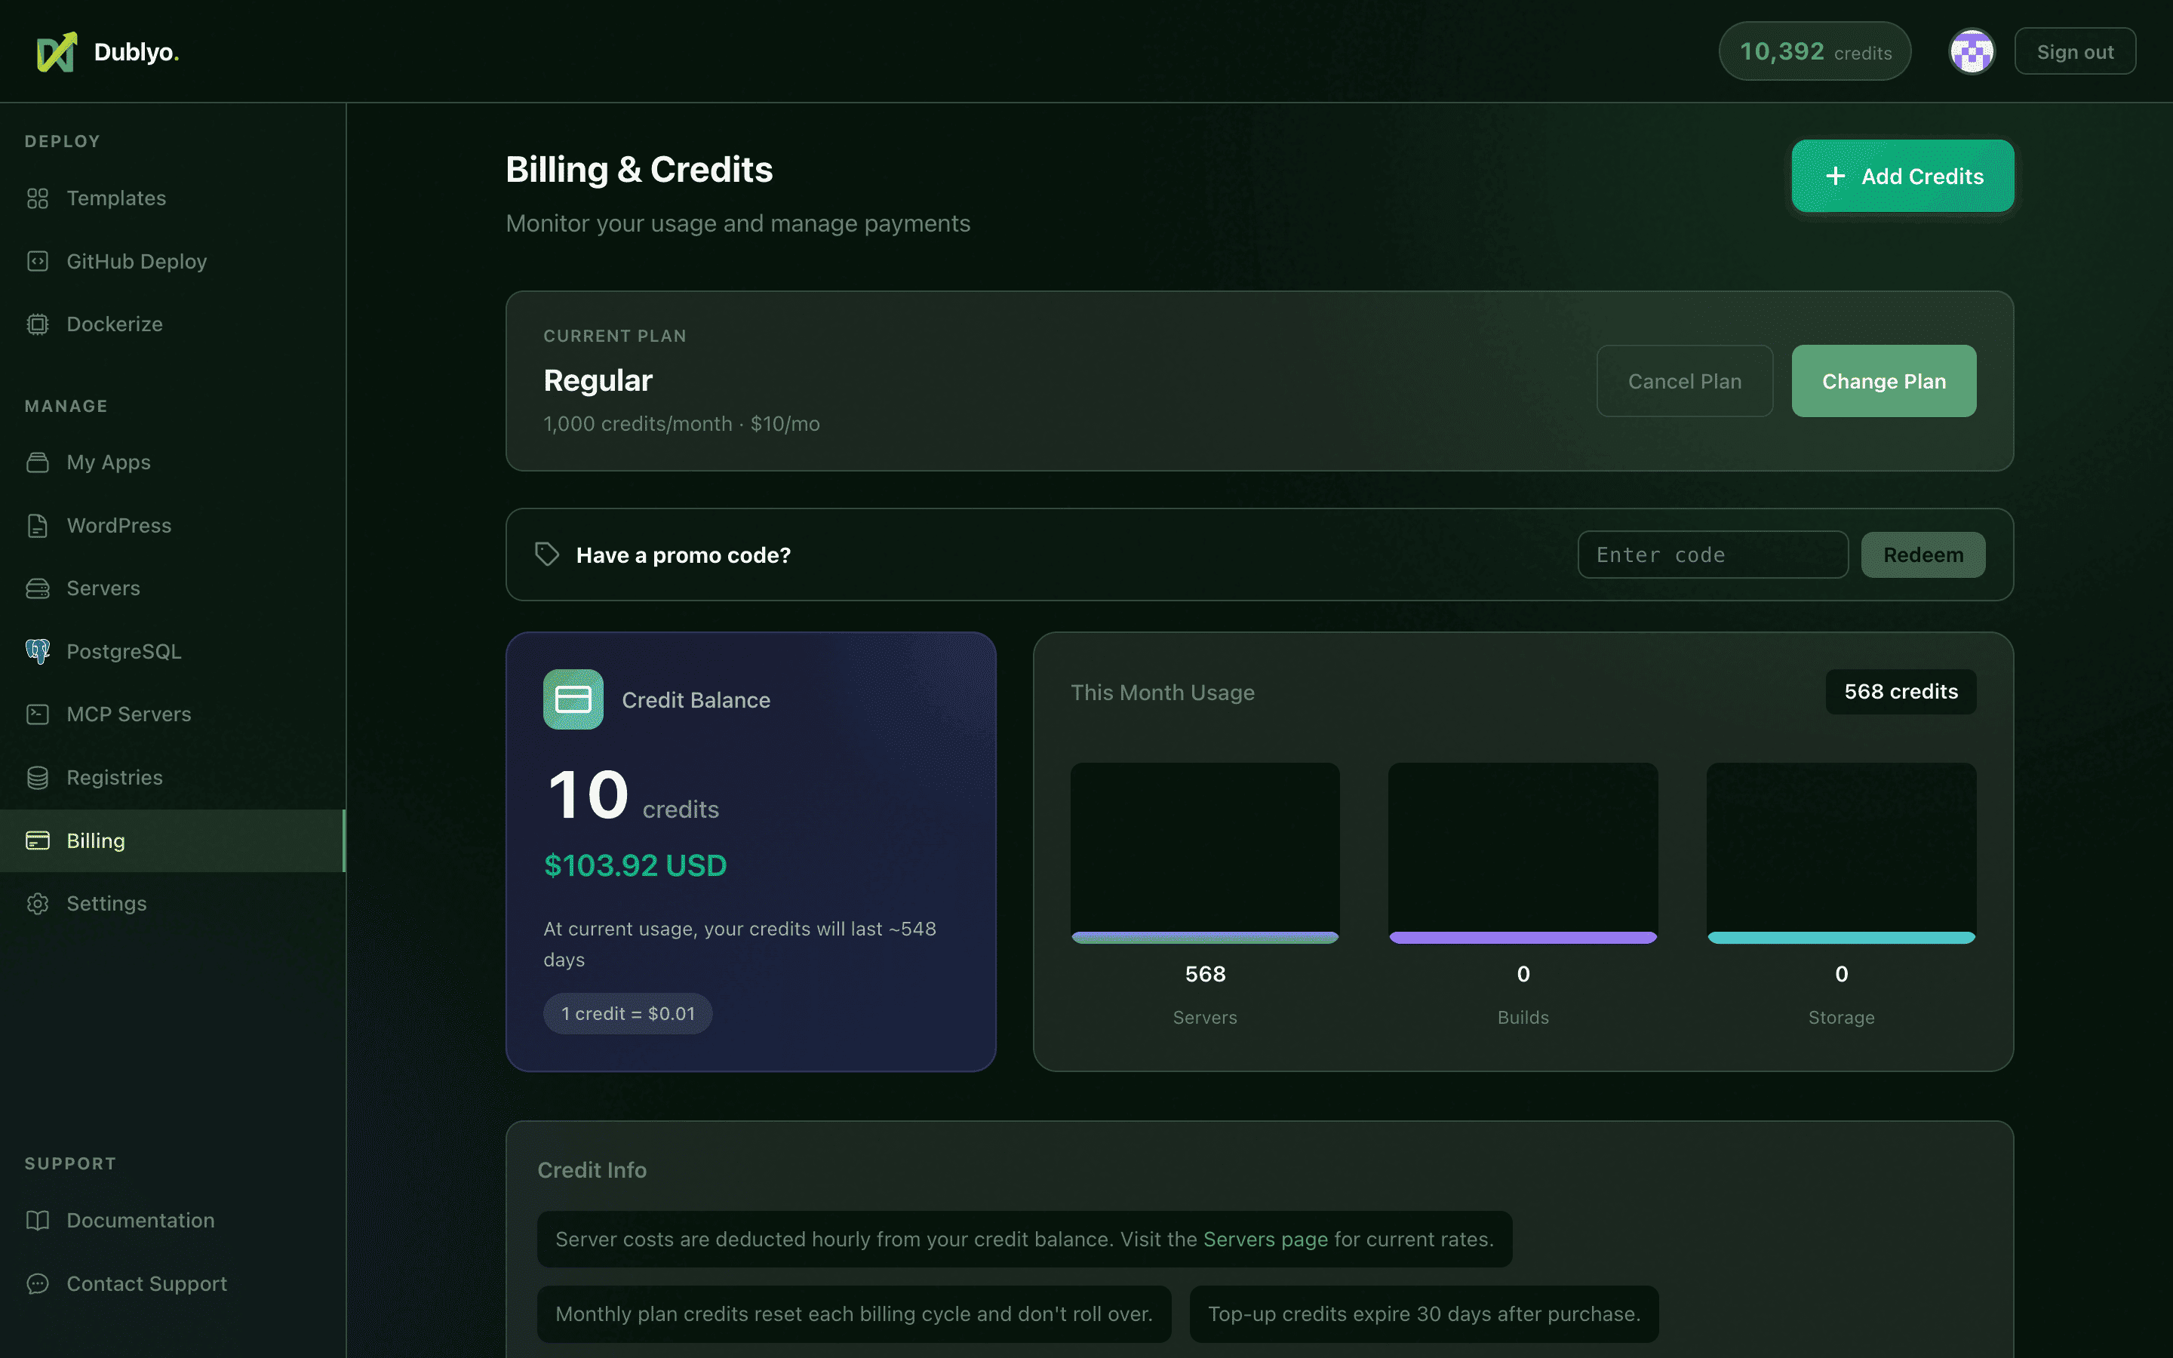This screenshot has width=2173, height=1358.
Task: Redeem the entered promo code
Action: [x=1923, y=555]
